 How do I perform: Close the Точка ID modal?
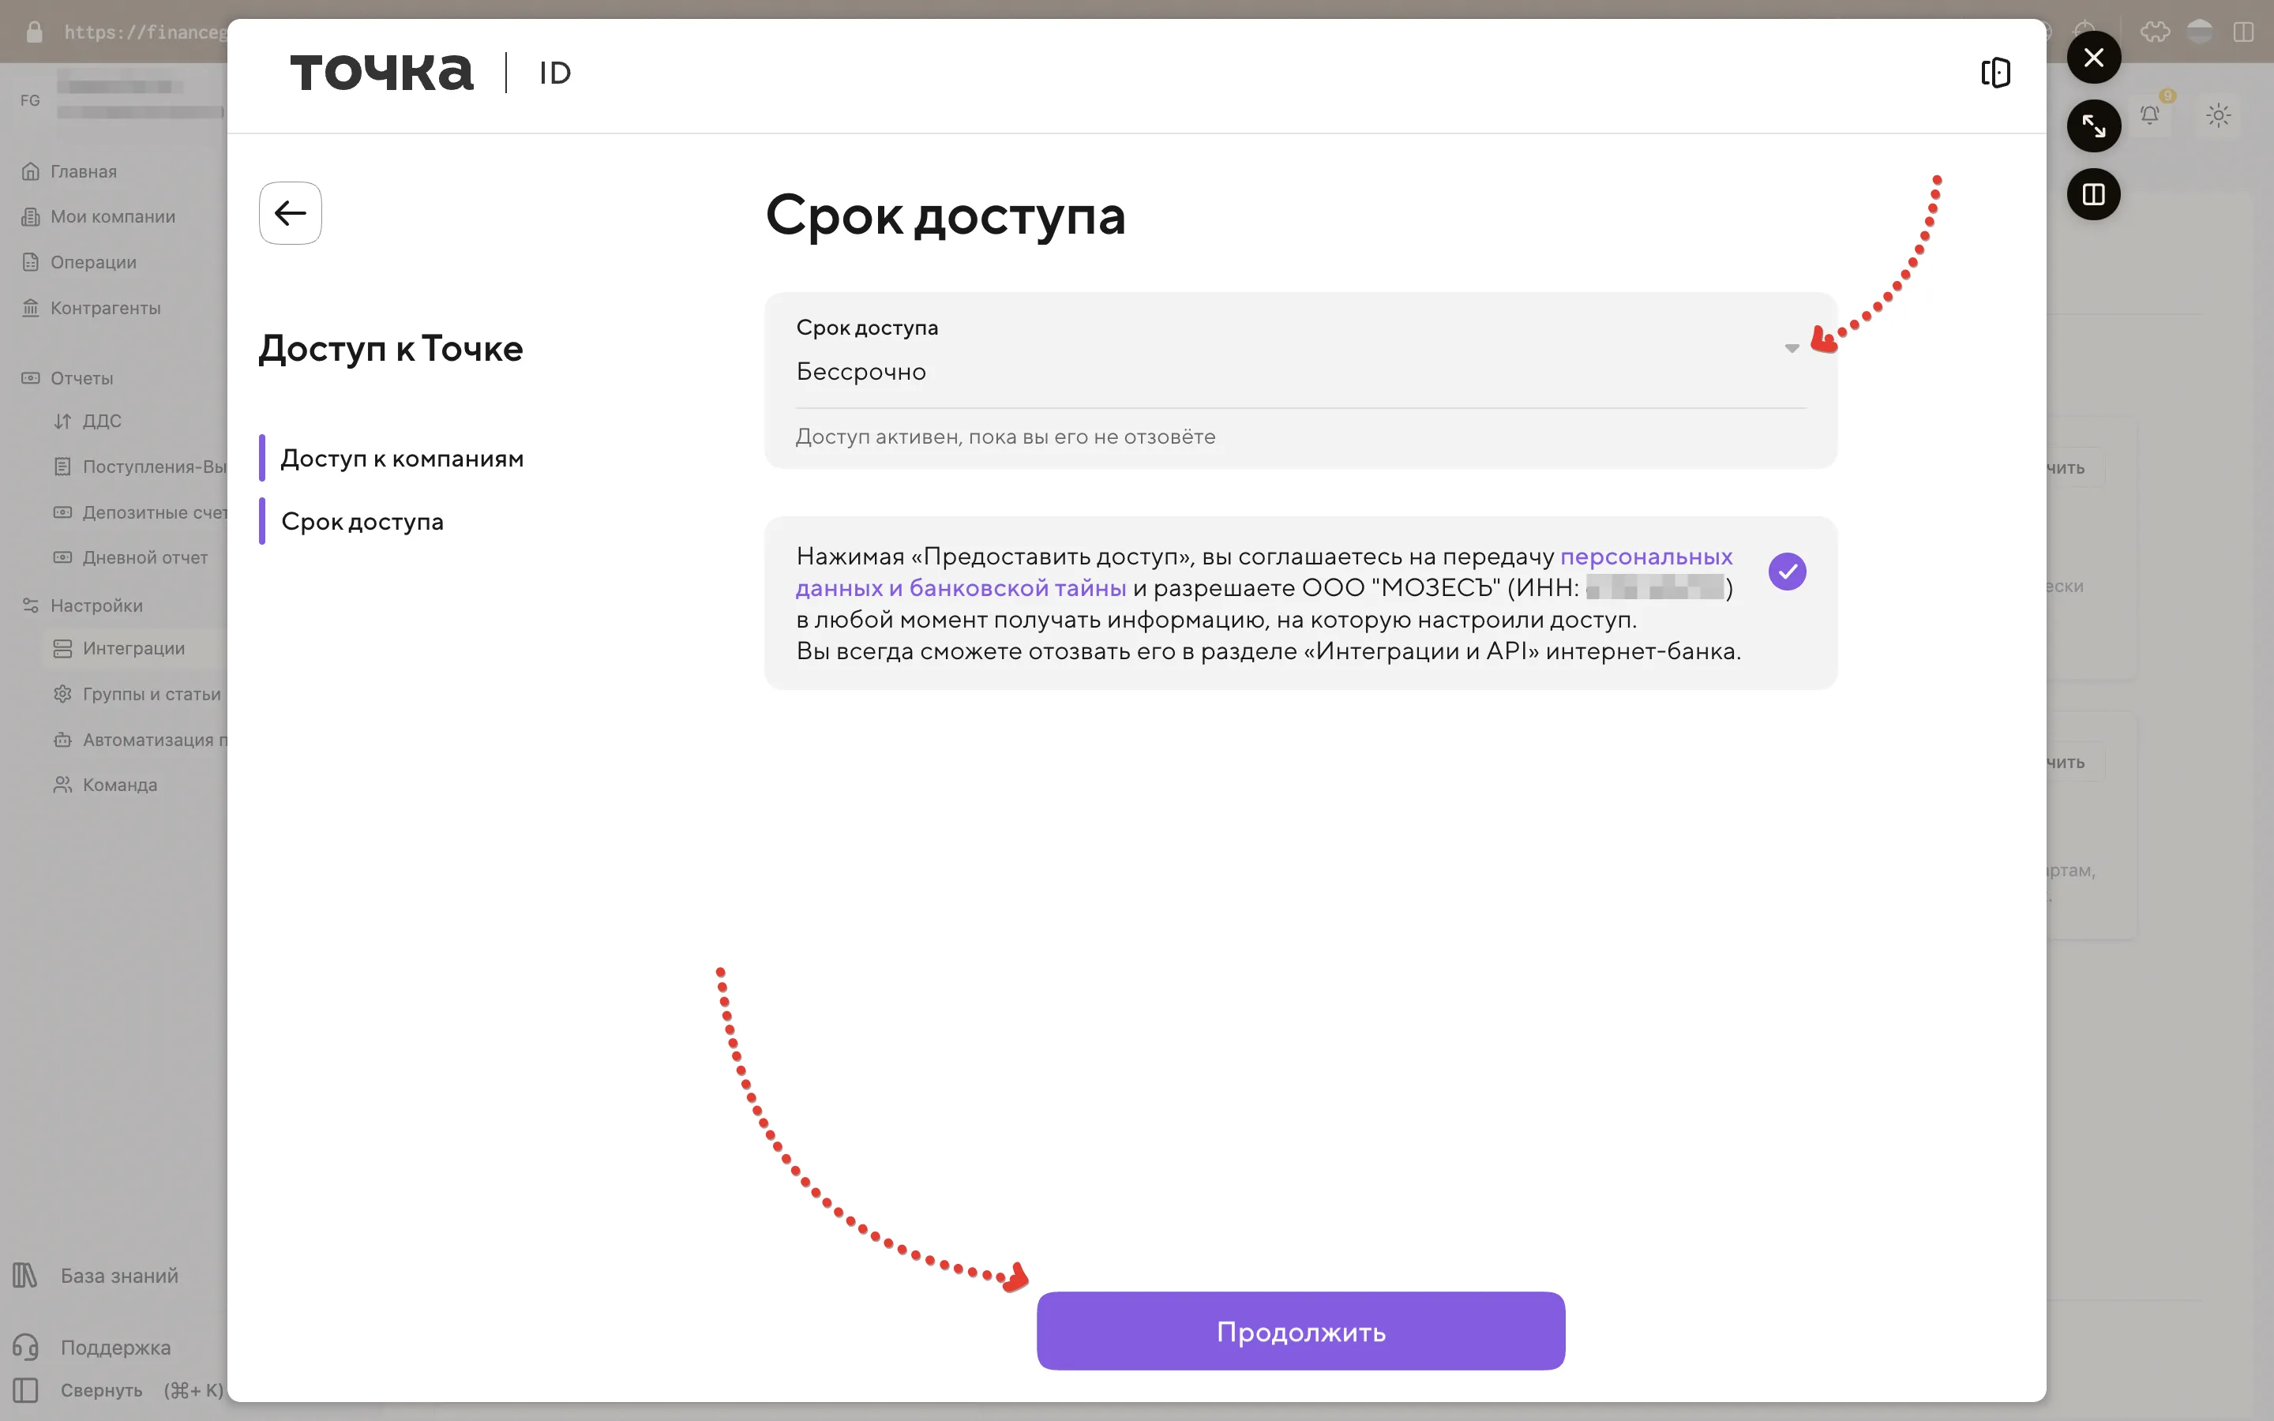[2094, 58]
